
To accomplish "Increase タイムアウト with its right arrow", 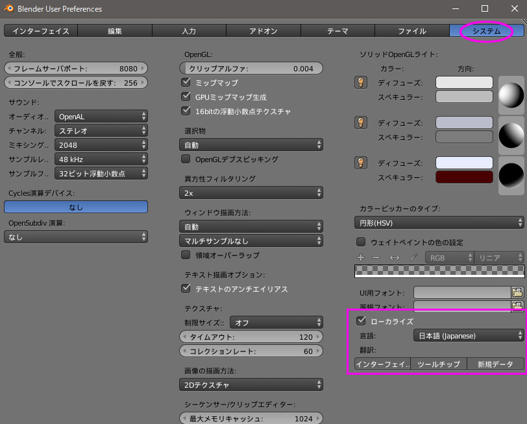I will click(318, 336).
